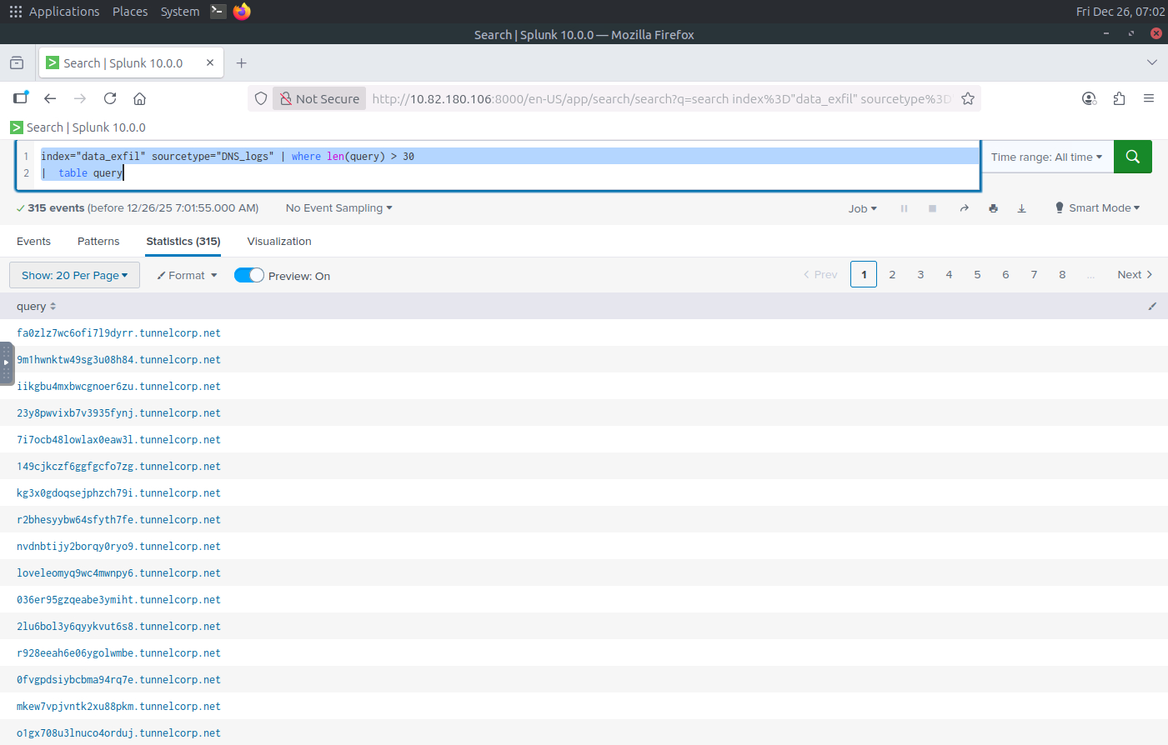The height and width of the screenshot is (745, 1168).
Task: Open the Firefox account menu
Action: (1089, 98)
